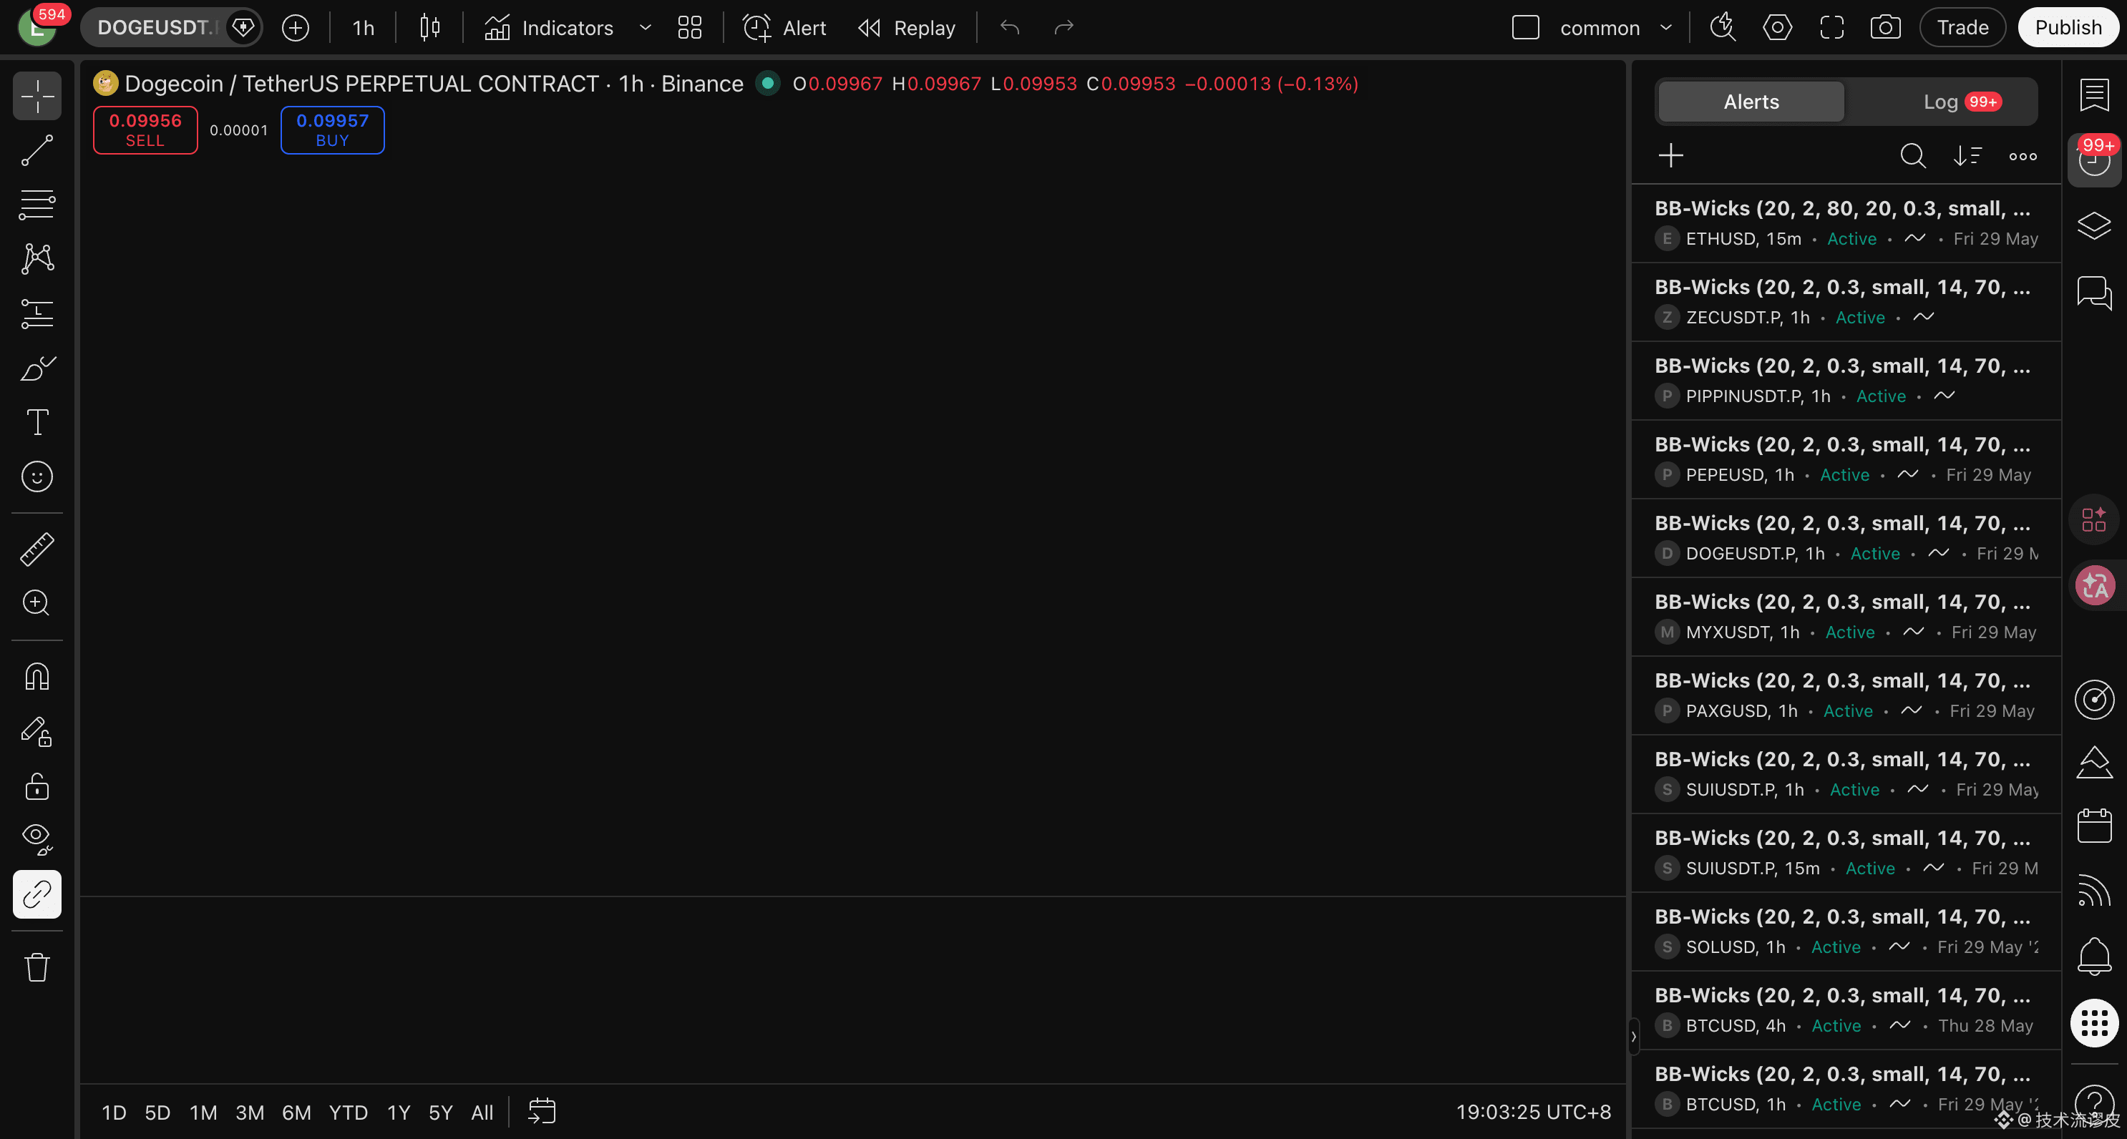Screen dimensions: 2127x1139
Task: Select the BTCUSD, 4h alert row
Action: tap(1846, 1010)
